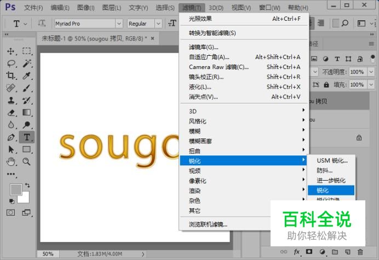Toggle text orientation in options bar
This screenshot has height=260, width=379.
pyautogui.click(x=42, y=24)
